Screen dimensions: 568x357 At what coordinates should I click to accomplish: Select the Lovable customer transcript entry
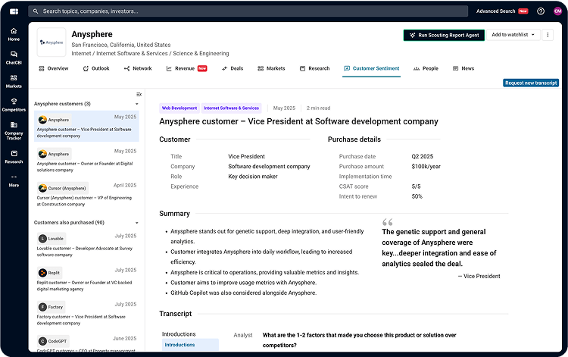[x=87, y=246]
